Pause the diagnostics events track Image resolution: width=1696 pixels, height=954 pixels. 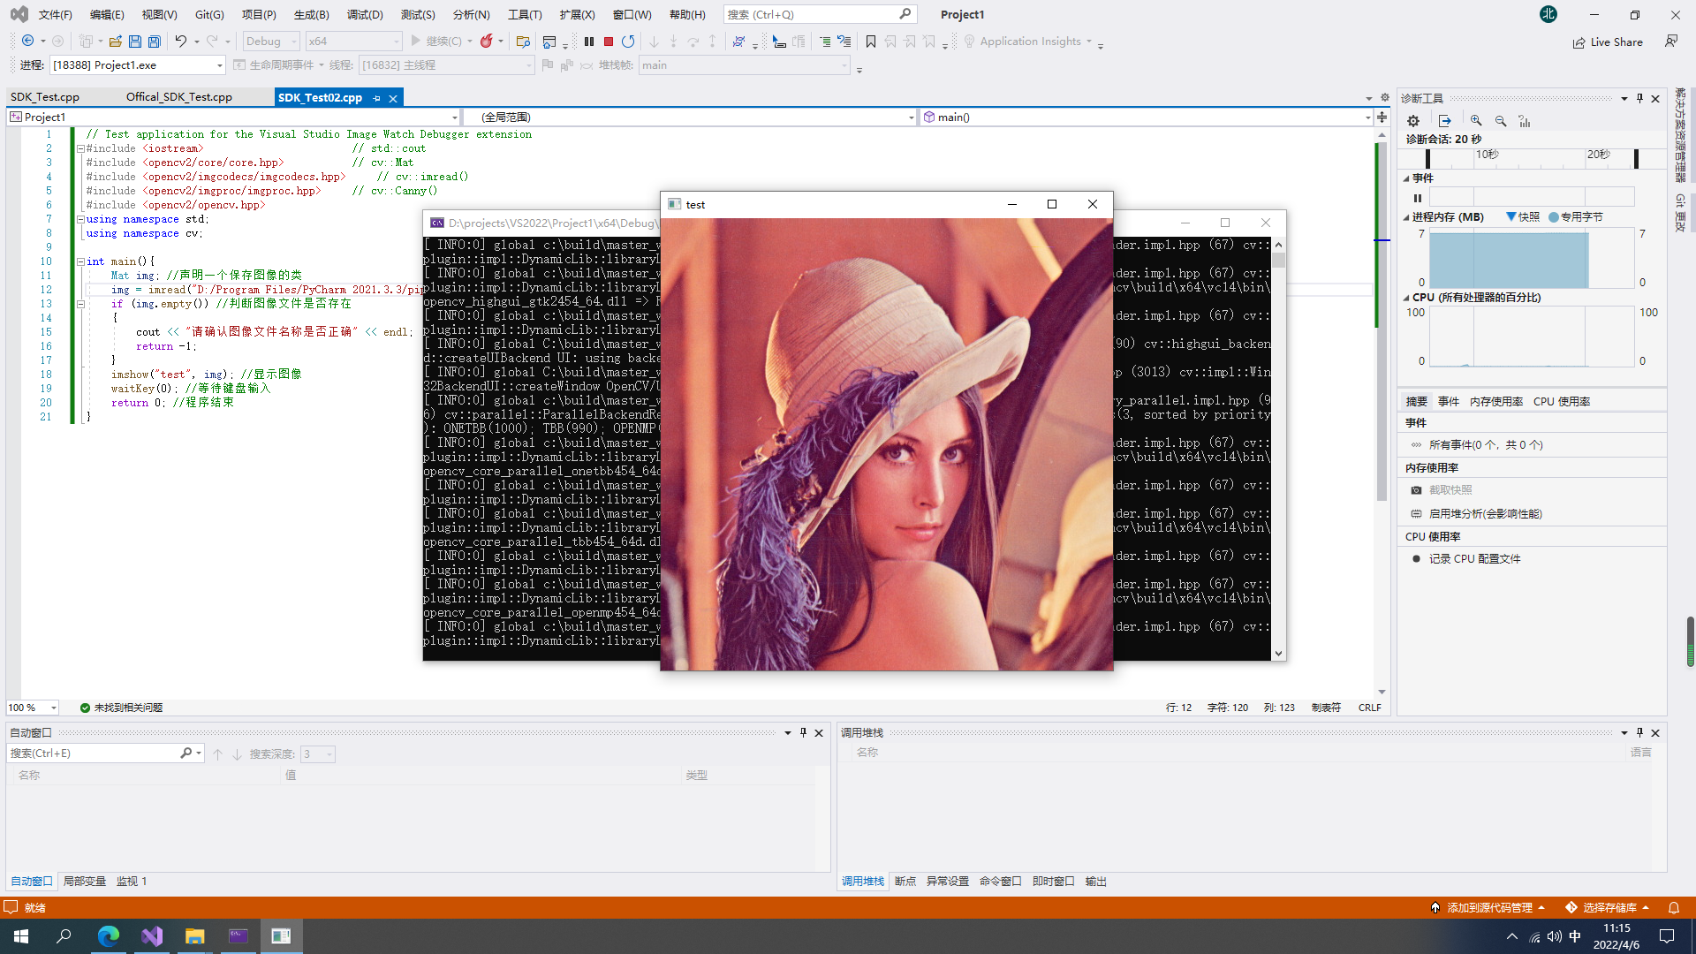tap(1418, 198)
